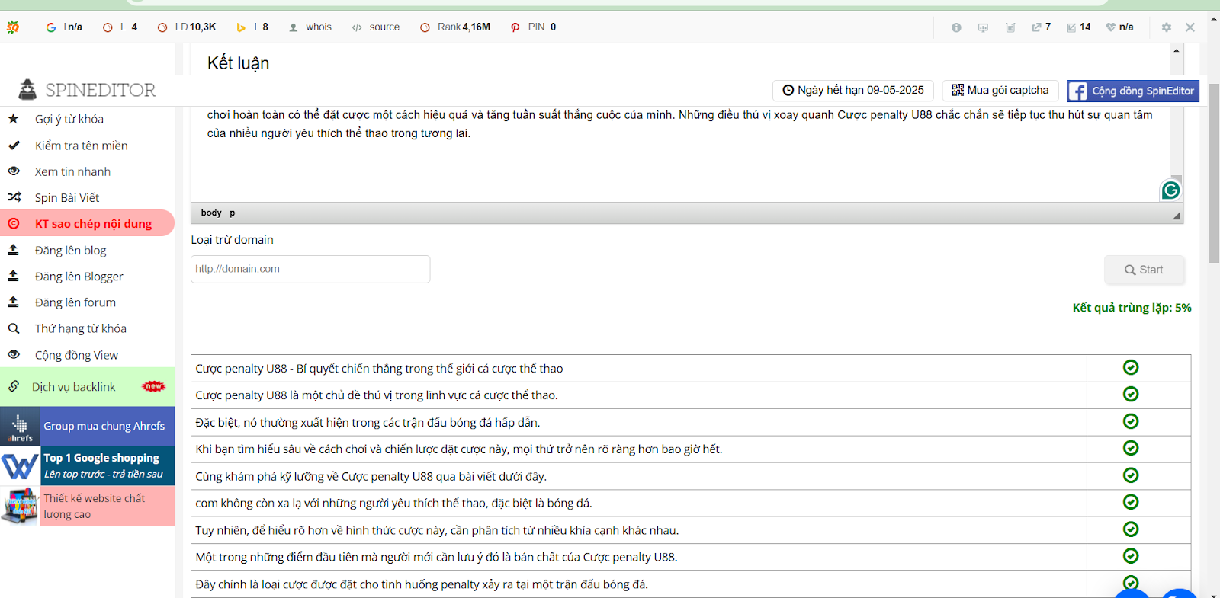Open Đăng lên blog item
Image resolution: width=1220 pixels, height=598 pixels.
pyautogui.click(x=70, y=250)
